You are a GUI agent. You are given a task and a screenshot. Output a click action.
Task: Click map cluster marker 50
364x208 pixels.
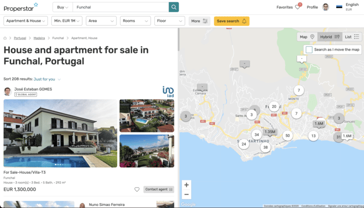(x=287, y=136)
